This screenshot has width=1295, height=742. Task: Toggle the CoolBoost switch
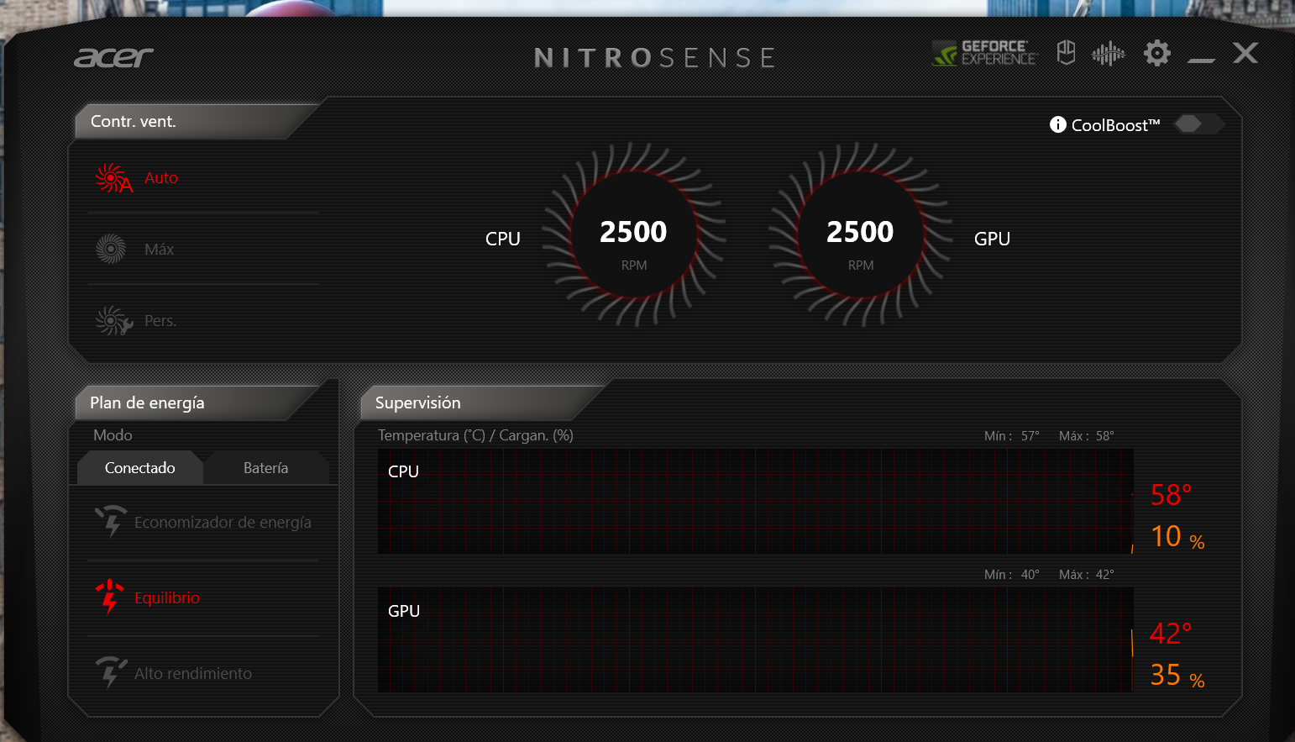(1198, 124)
